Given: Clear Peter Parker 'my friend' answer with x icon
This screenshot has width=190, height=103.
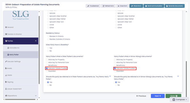Looking at the screenshot, I should [x=110, y=76].
